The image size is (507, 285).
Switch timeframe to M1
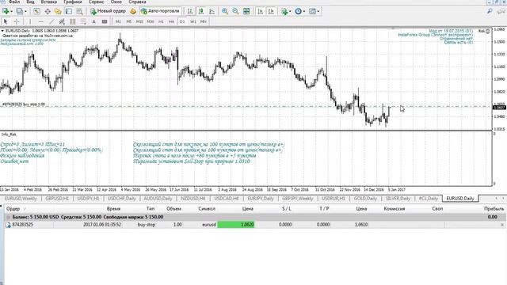coord(118,21)
